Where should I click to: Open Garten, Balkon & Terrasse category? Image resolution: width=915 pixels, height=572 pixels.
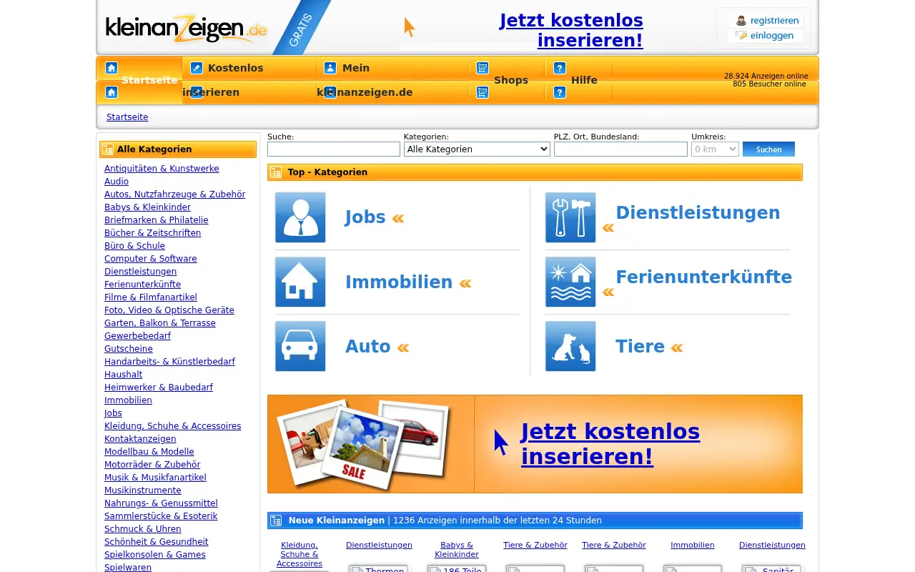pos(160,323)
